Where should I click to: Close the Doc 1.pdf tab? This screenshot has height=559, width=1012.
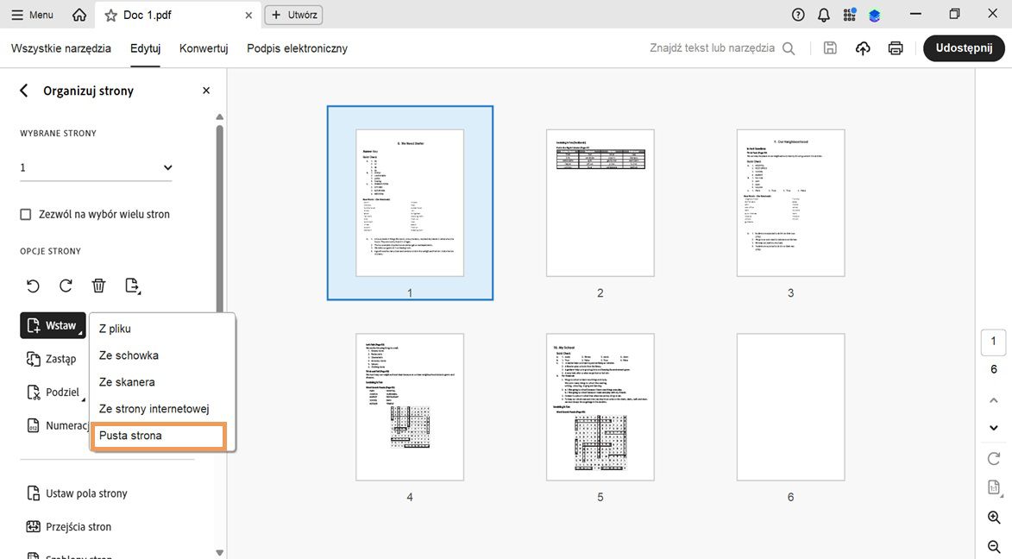tap(248, 15)
